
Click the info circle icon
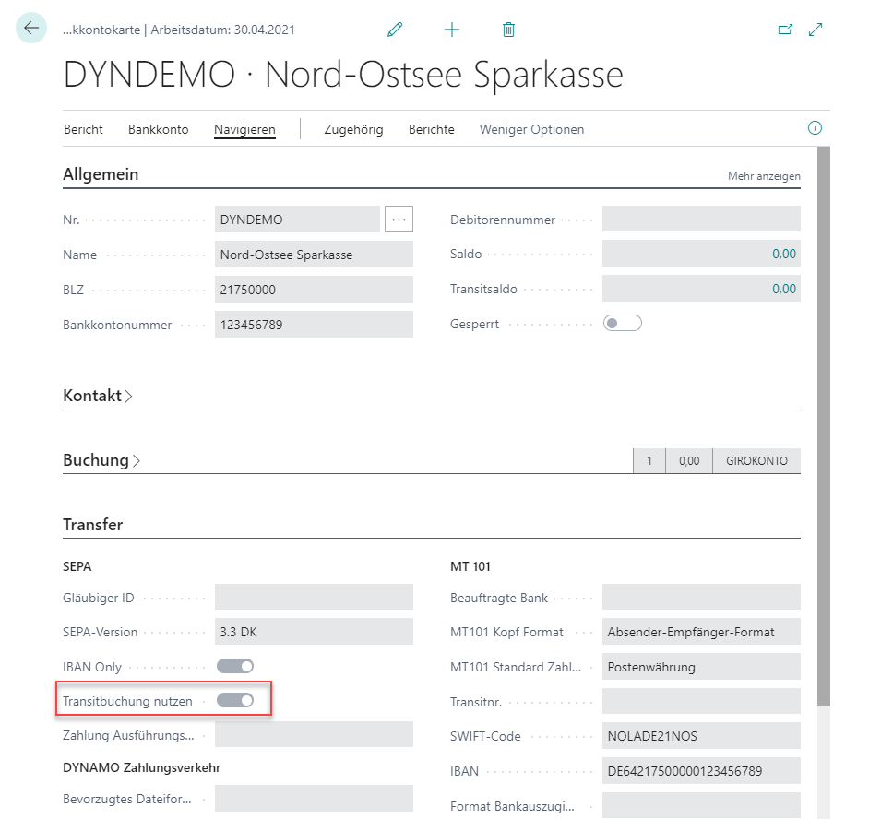[x=815, y=128]
